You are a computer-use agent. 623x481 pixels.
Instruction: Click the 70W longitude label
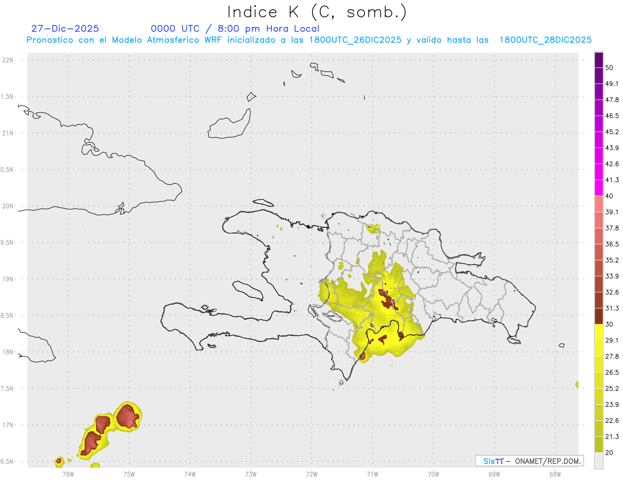[x=434, y=474]
